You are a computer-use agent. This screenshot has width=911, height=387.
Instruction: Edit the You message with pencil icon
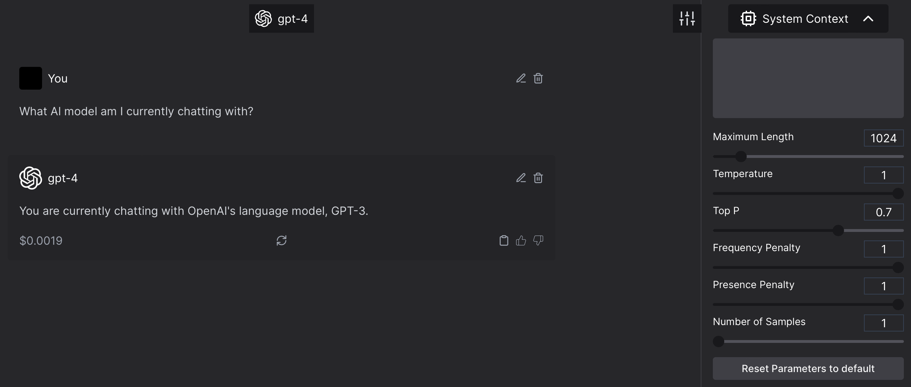pyautogui.click(x=521, y=78)
